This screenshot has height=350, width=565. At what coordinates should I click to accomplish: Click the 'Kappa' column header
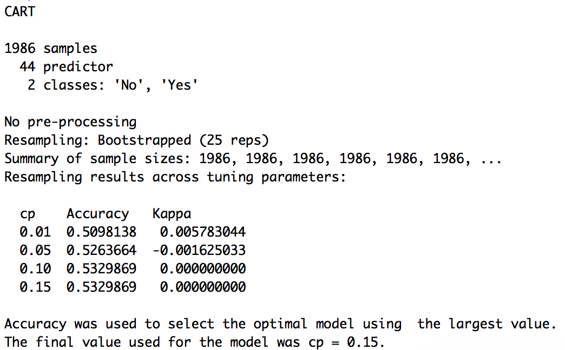pos(172,214)
